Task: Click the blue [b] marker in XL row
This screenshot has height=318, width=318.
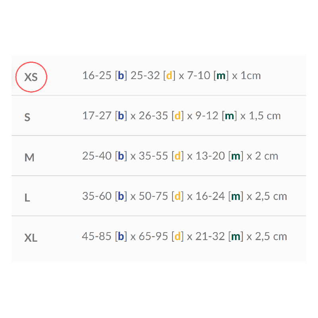Action: pyautogui.click(x=121, y=237)
